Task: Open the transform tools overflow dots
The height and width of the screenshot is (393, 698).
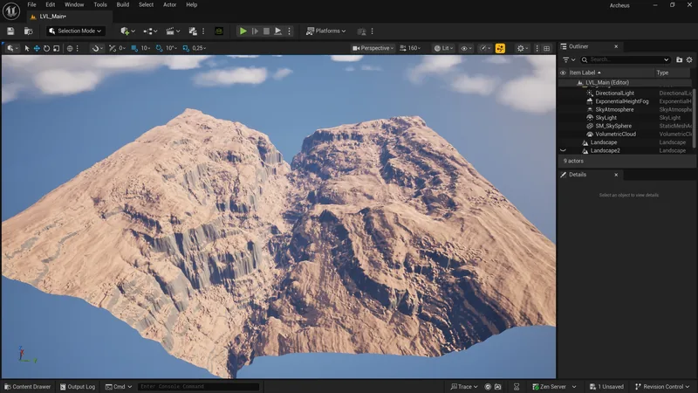Action: [x=78, y=48]
